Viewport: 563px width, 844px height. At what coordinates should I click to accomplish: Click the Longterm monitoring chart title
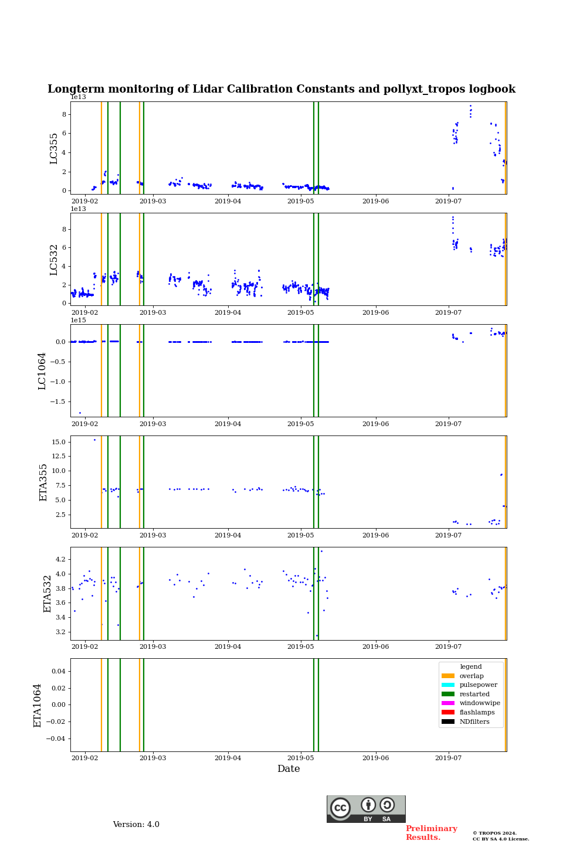(x=281, y=89)
